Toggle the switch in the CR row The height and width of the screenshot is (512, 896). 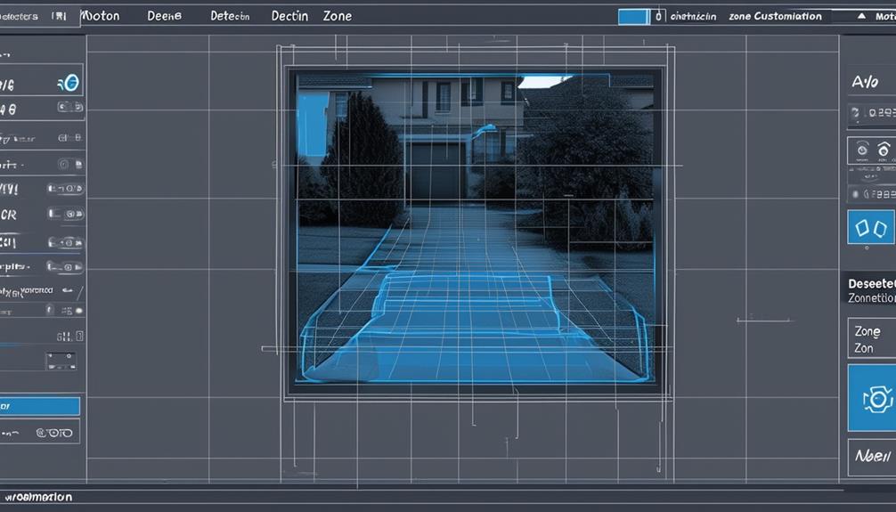click(x=66, y=214)
